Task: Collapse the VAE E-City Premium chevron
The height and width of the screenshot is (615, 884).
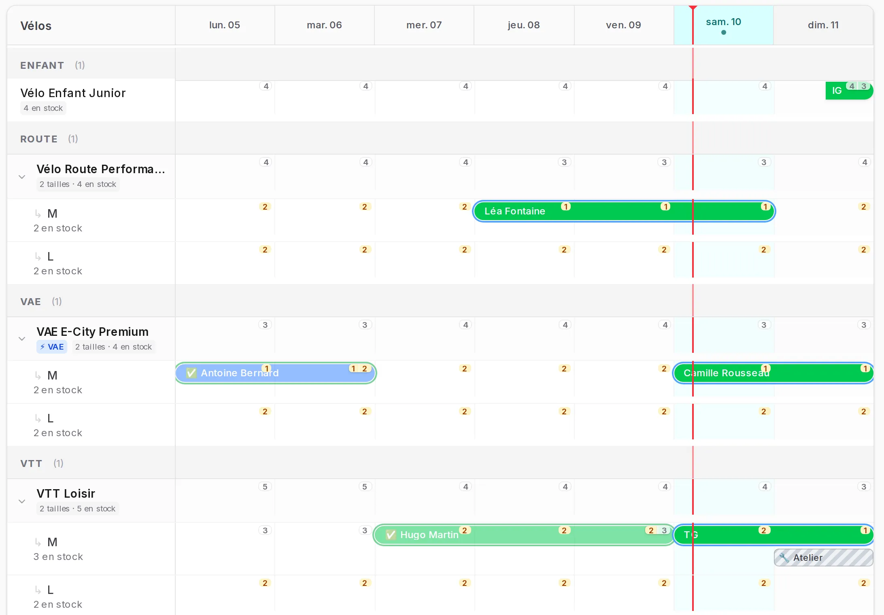Action: click(x=22, y=339)
